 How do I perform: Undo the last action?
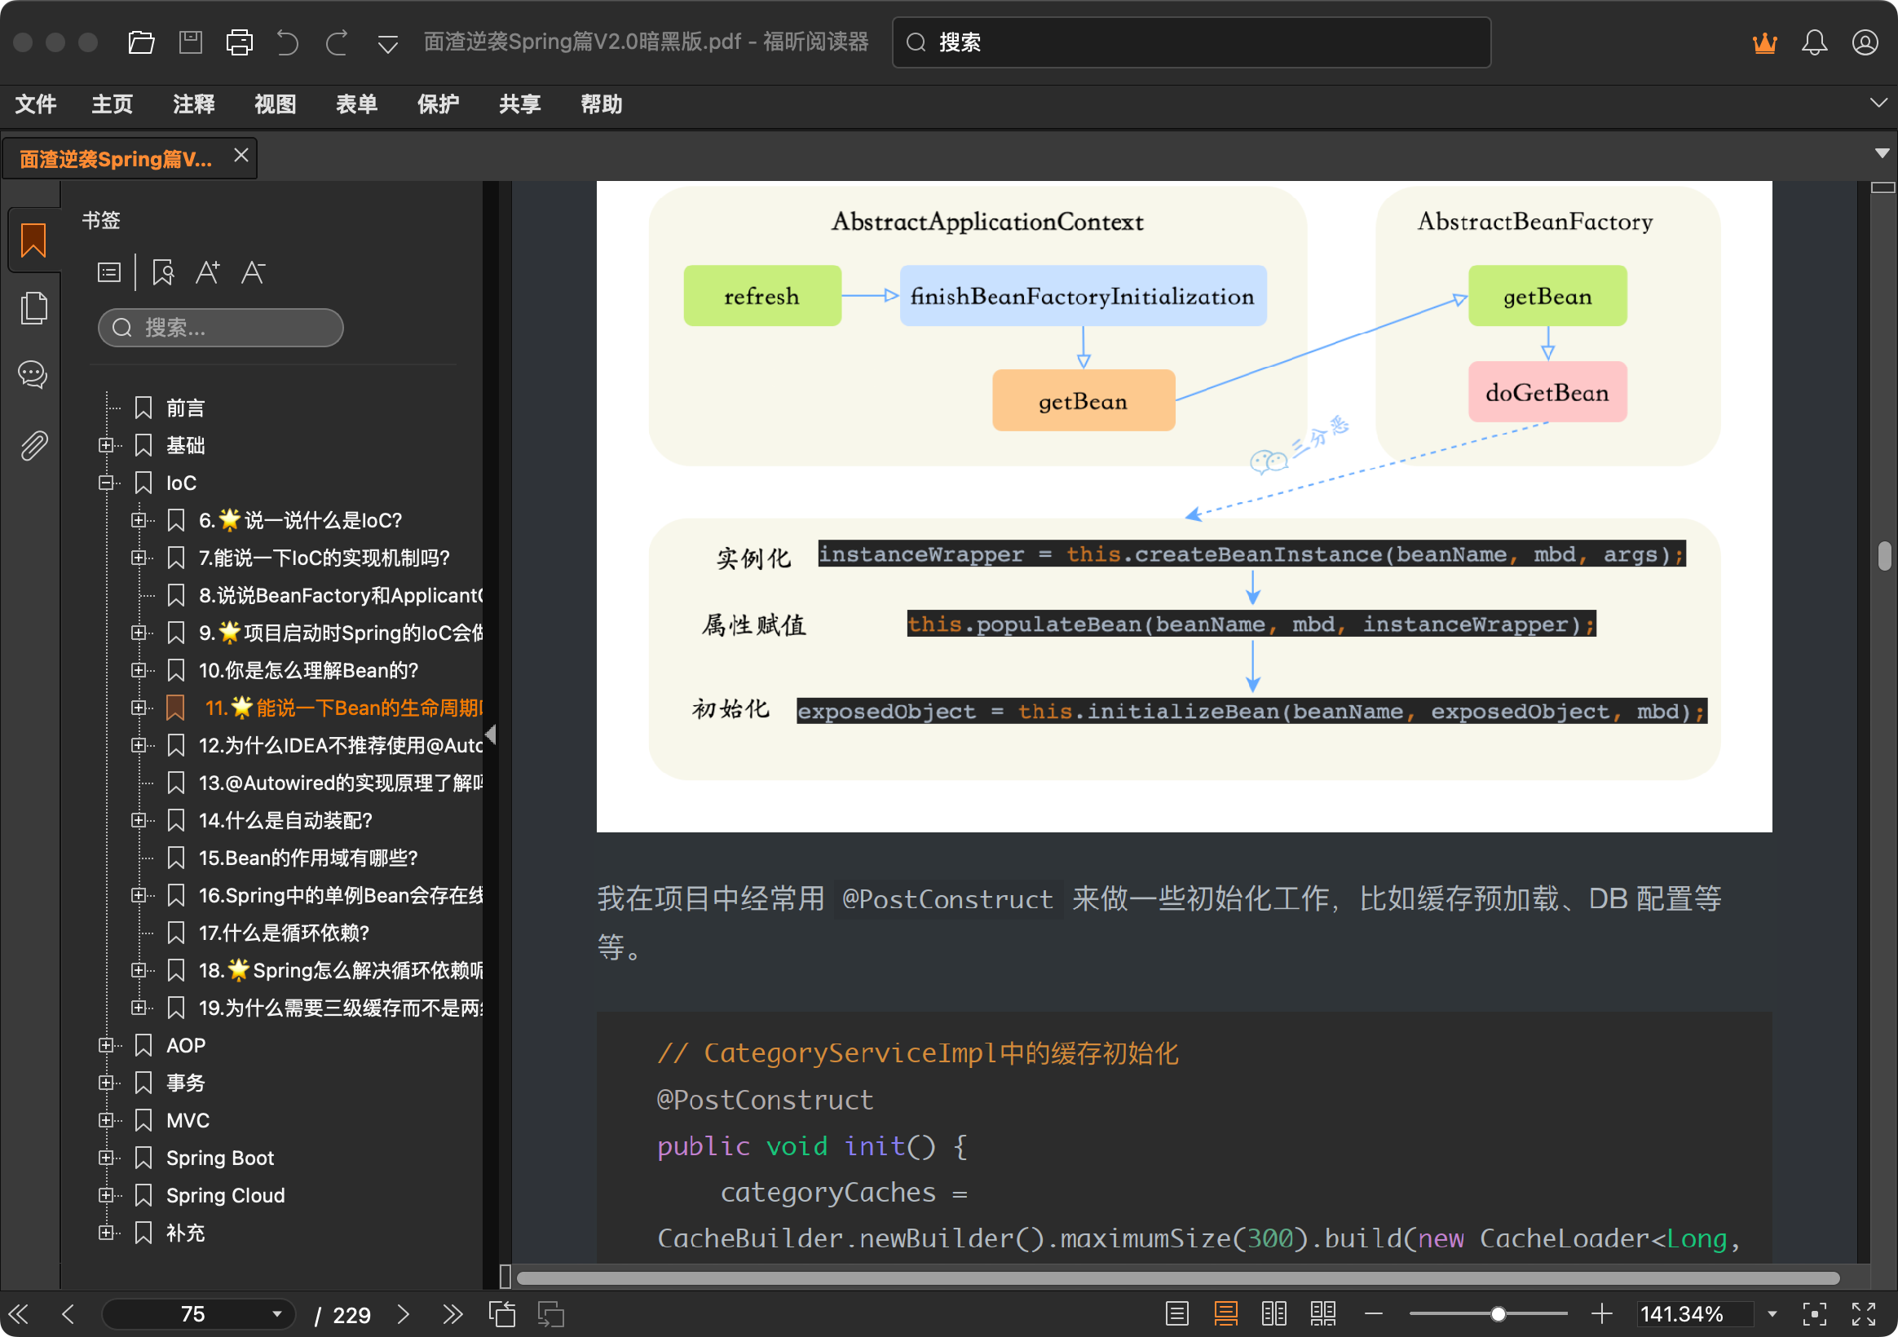288,42
